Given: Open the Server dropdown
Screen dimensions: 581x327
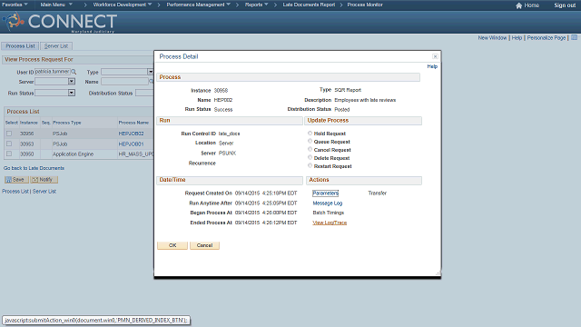Looking at the screenshot, I should tap(72, 81).
